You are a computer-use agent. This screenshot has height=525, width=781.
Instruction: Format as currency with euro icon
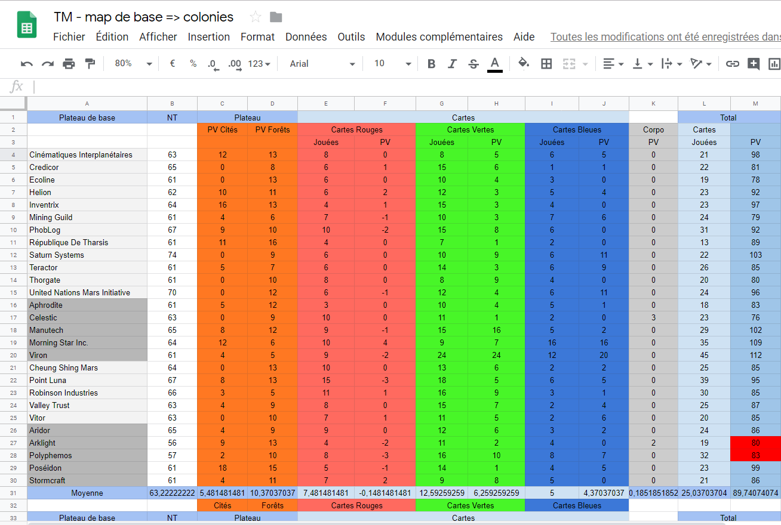point(173,63)
